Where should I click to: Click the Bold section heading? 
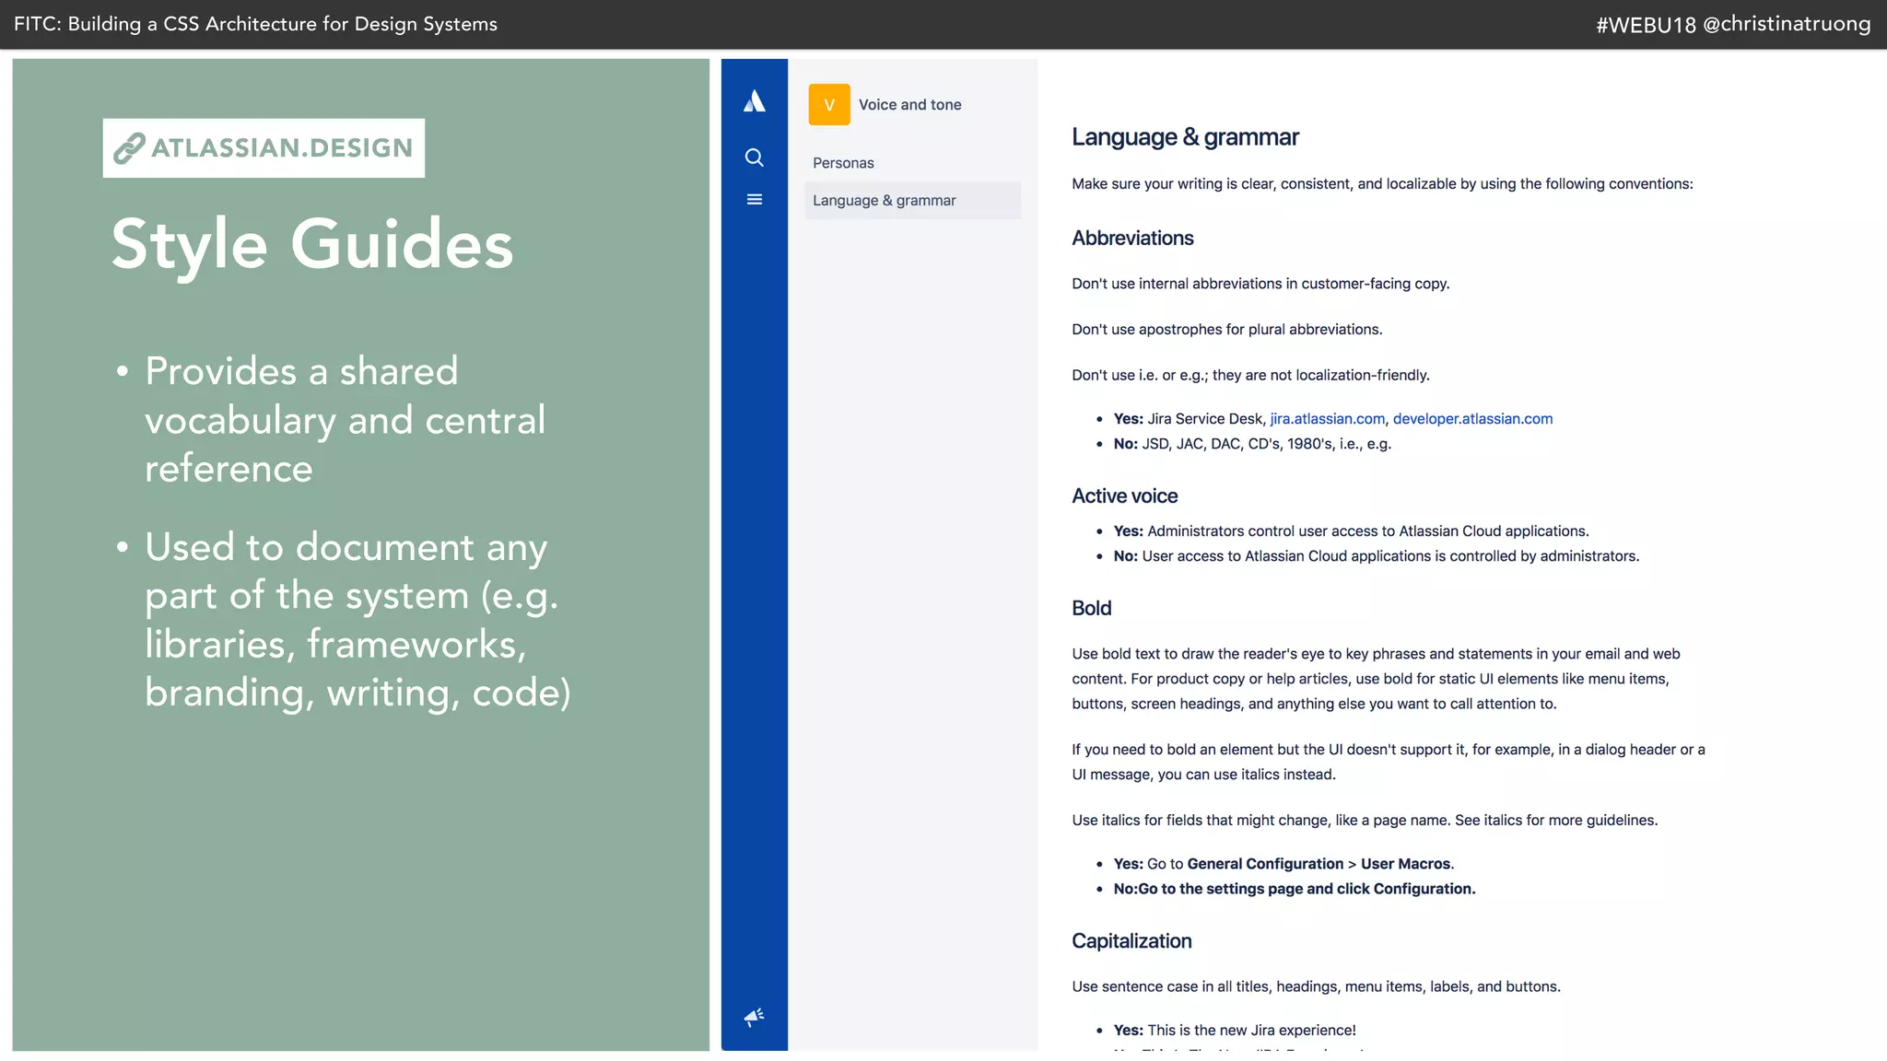click(x=1091, y=609)
